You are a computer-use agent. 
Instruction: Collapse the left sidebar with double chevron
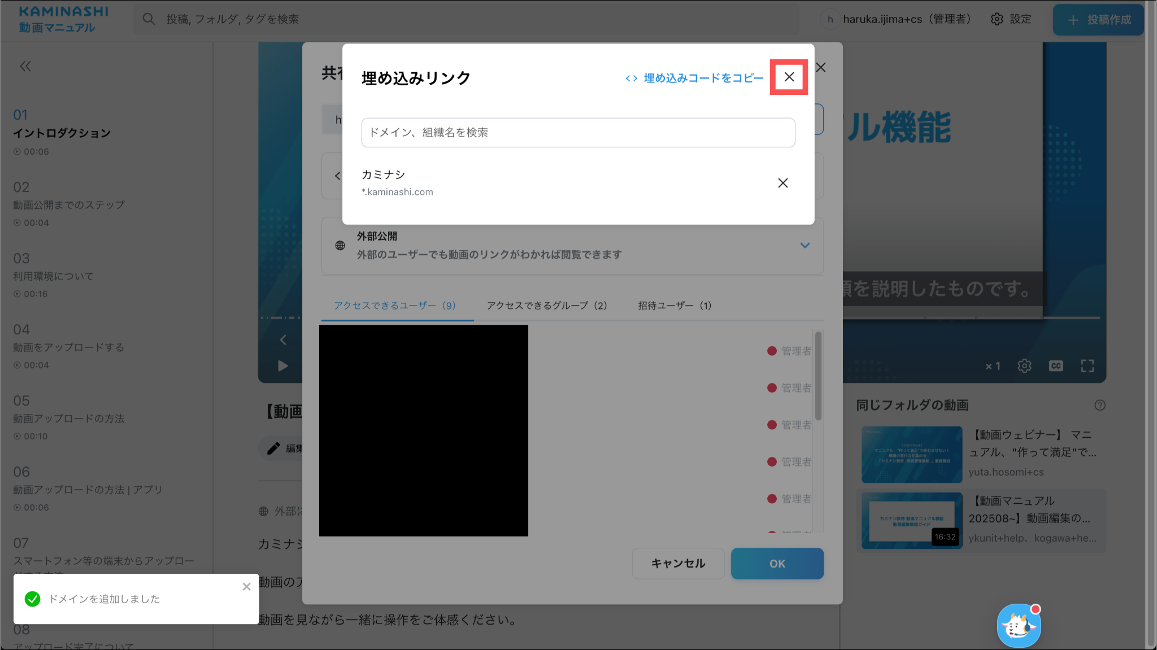[x=25, y=67]
